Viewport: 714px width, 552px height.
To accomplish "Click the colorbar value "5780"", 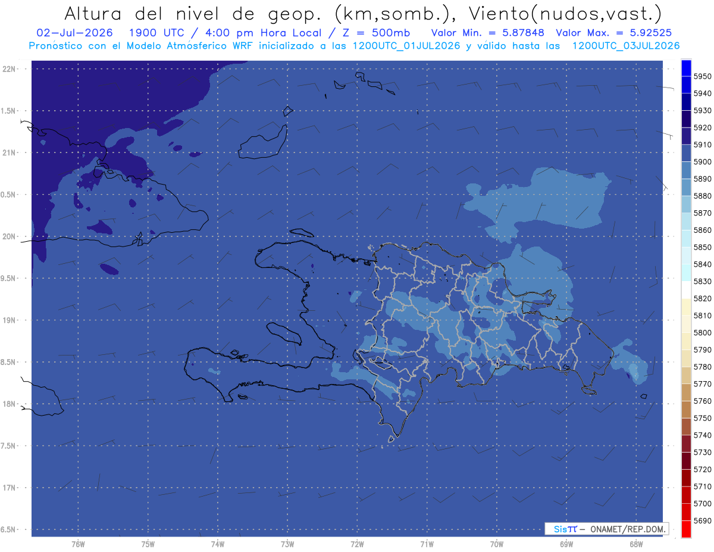I will coord(702,367).
